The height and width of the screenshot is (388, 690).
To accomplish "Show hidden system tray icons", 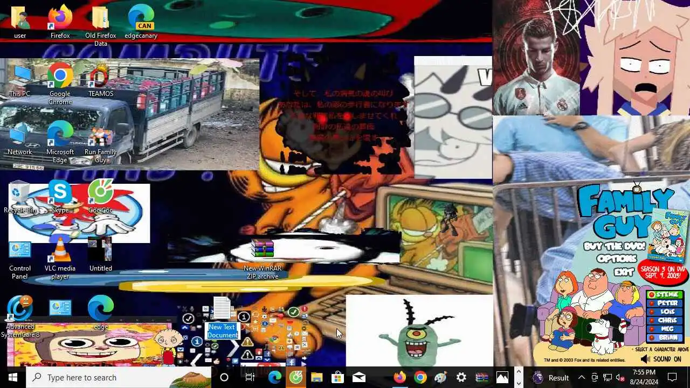I will (x=582, y=377).
